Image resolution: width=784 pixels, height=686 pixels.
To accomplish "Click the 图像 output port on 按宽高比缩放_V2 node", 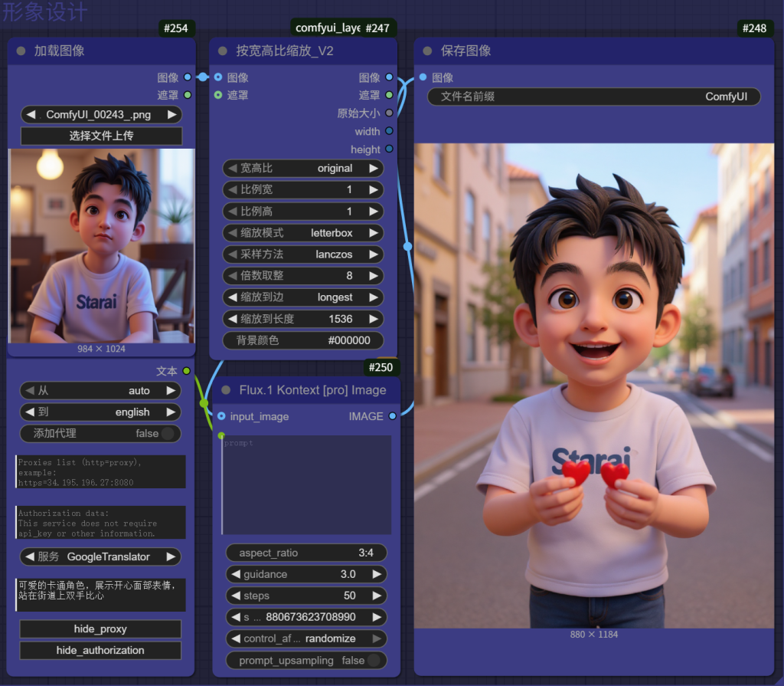I will (x=389, y=77).
